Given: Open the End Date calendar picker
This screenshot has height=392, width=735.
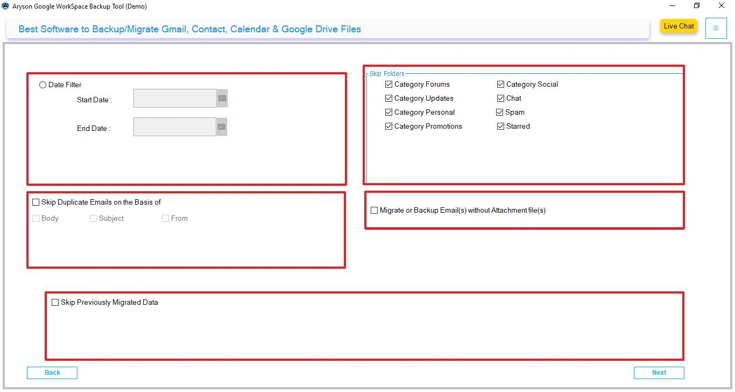Looking at the screenshot, I should pyautogui.click(x=221, y=127).
